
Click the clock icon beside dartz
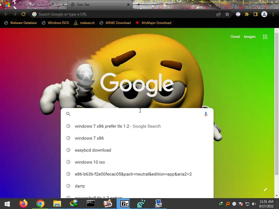(68, 186)
